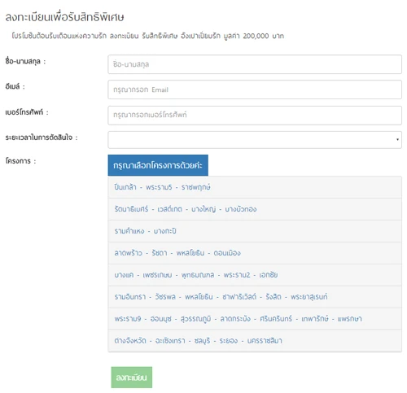Click the ชื่อ-นามสกุล name input field
The height and width of the screenshot is (393, 407).
(255, 64)
